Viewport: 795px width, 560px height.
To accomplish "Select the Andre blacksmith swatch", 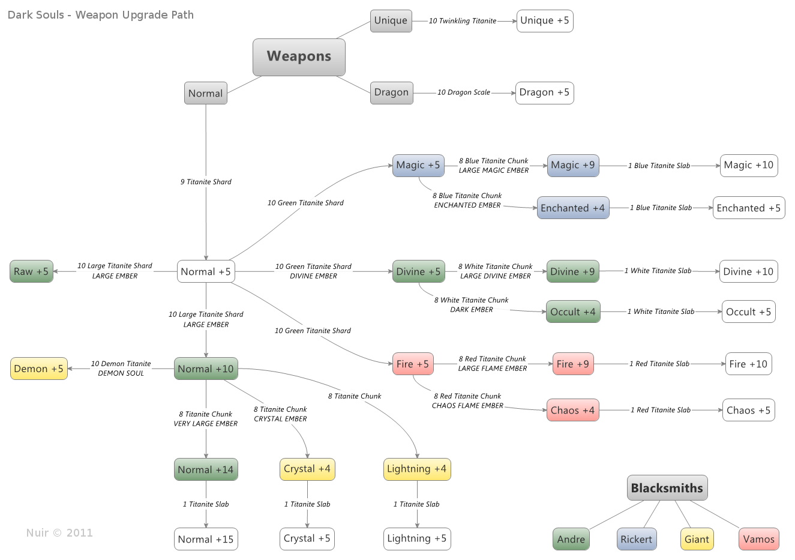I will (x=571, y=539).
